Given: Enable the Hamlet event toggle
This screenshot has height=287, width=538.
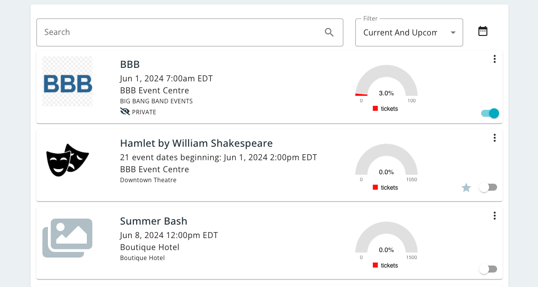Looking at the screenshot, I should (488, 188).
